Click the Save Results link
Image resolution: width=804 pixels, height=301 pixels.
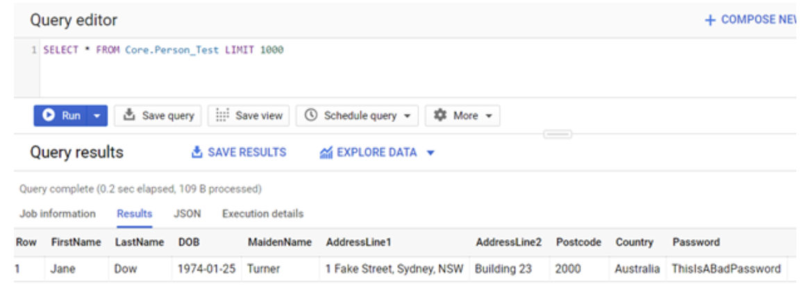tap(246, 153)
